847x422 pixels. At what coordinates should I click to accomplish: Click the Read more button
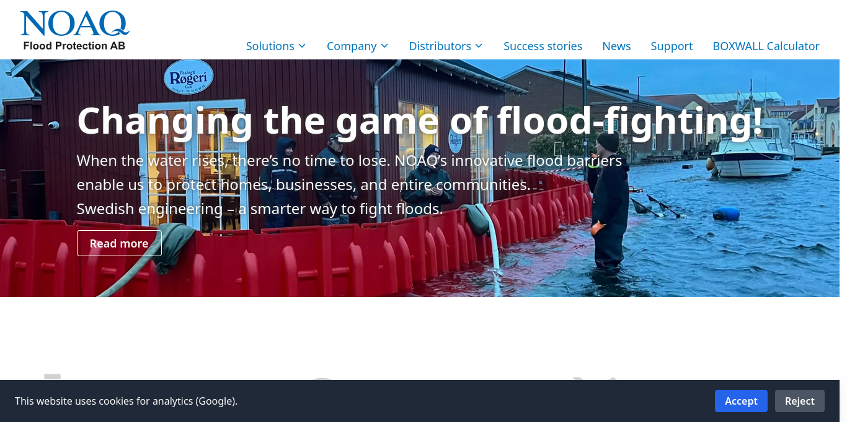pos(119,243)
